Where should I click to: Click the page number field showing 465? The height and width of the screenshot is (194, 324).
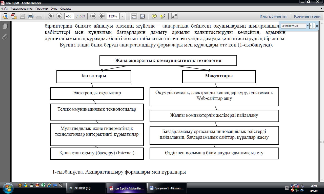tap(69, 16)
